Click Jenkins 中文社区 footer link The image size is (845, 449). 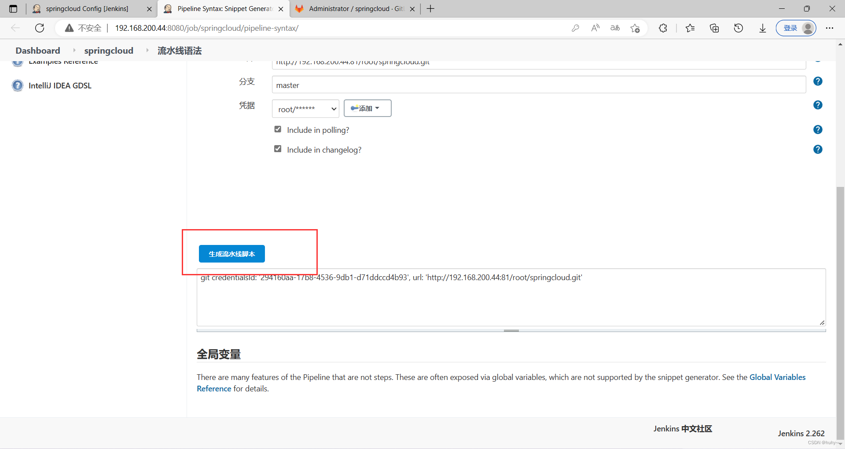[683, 429]
